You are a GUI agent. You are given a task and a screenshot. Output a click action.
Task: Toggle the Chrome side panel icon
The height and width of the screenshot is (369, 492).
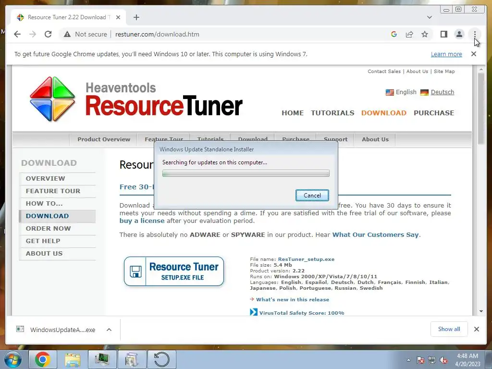coord(443,34)
